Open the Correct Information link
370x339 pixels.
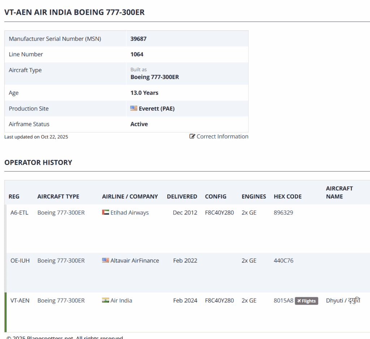pos(222,136)
